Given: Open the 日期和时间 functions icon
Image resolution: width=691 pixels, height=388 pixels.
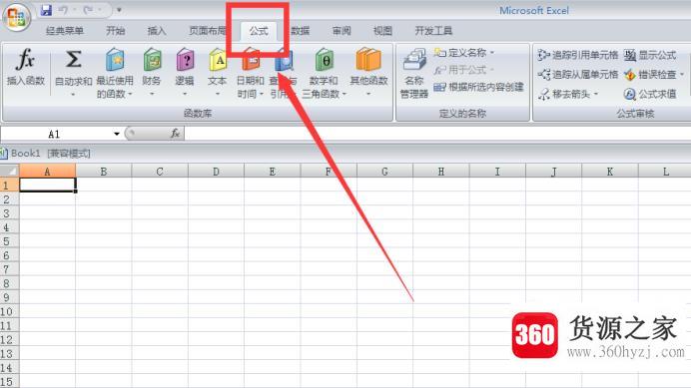Looking at the screenshot, I should click(x=251, y=60).
